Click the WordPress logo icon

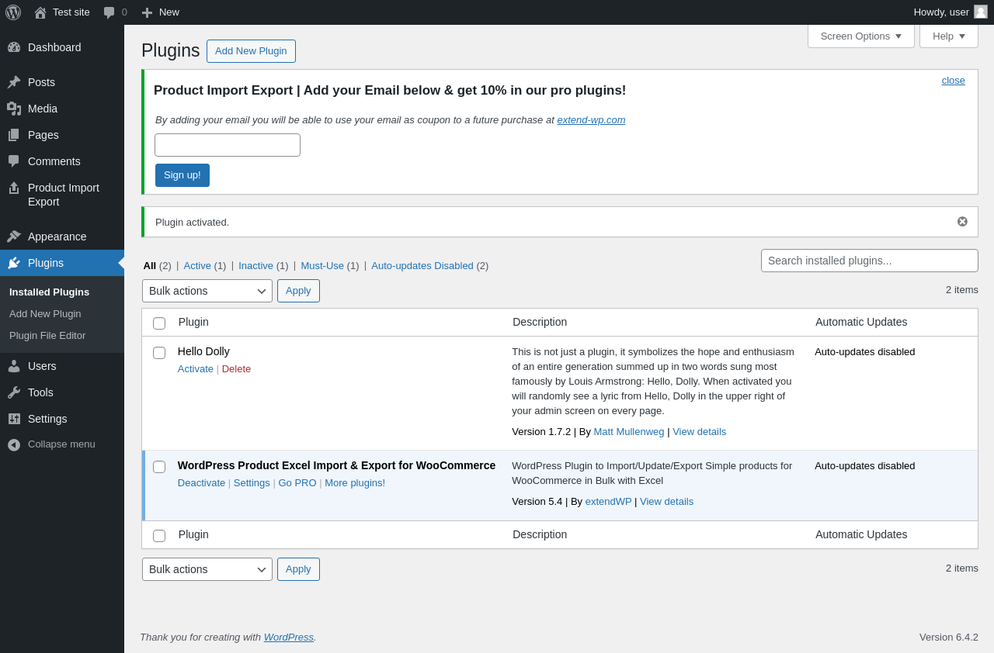coord(13,12)
